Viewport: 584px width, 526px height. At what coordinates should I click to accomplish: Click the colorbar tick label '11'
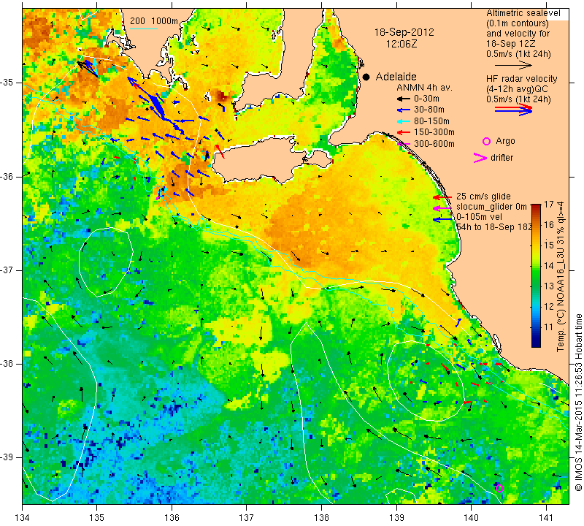549,327
